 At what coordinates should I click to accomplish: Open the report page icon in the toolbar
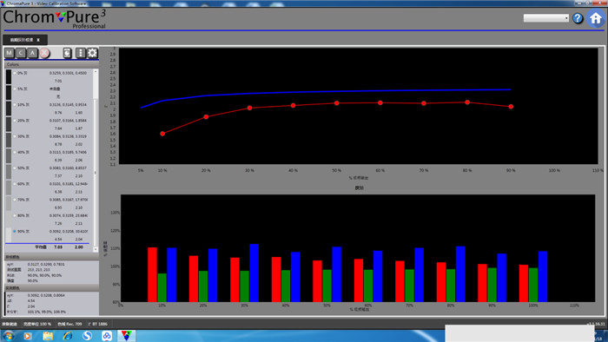point(67,53)
